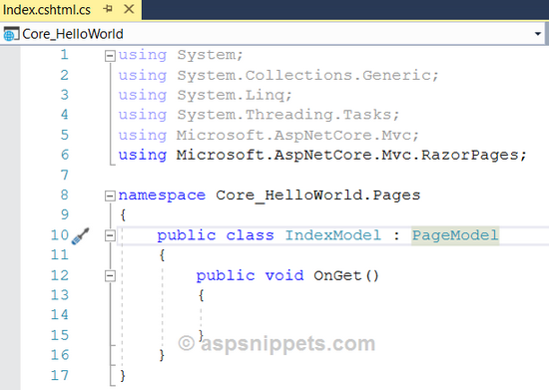Click the OnGet method name
The image size is (549, 390).
(x=337, y=276)
